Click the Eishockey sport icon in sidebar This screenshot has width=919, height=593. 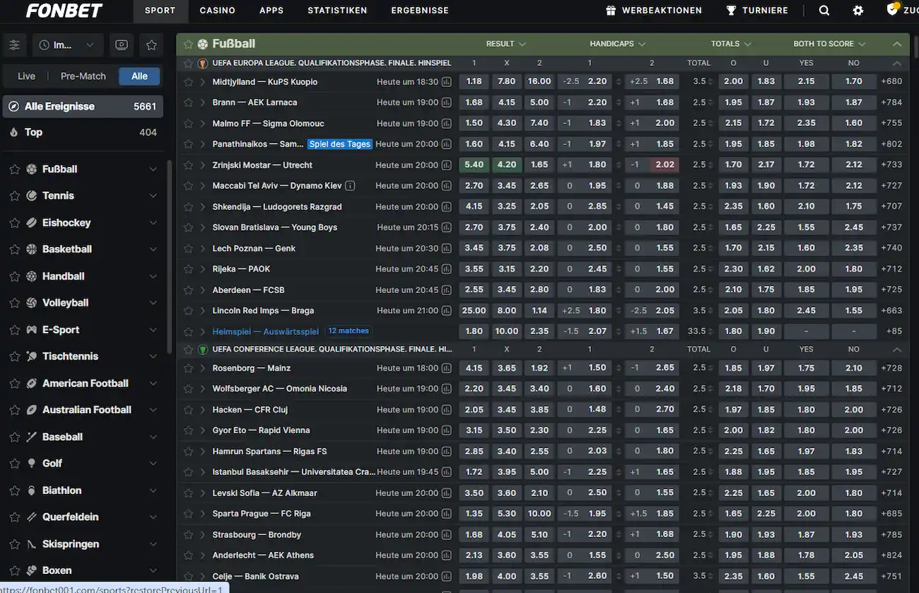[32, 223]
